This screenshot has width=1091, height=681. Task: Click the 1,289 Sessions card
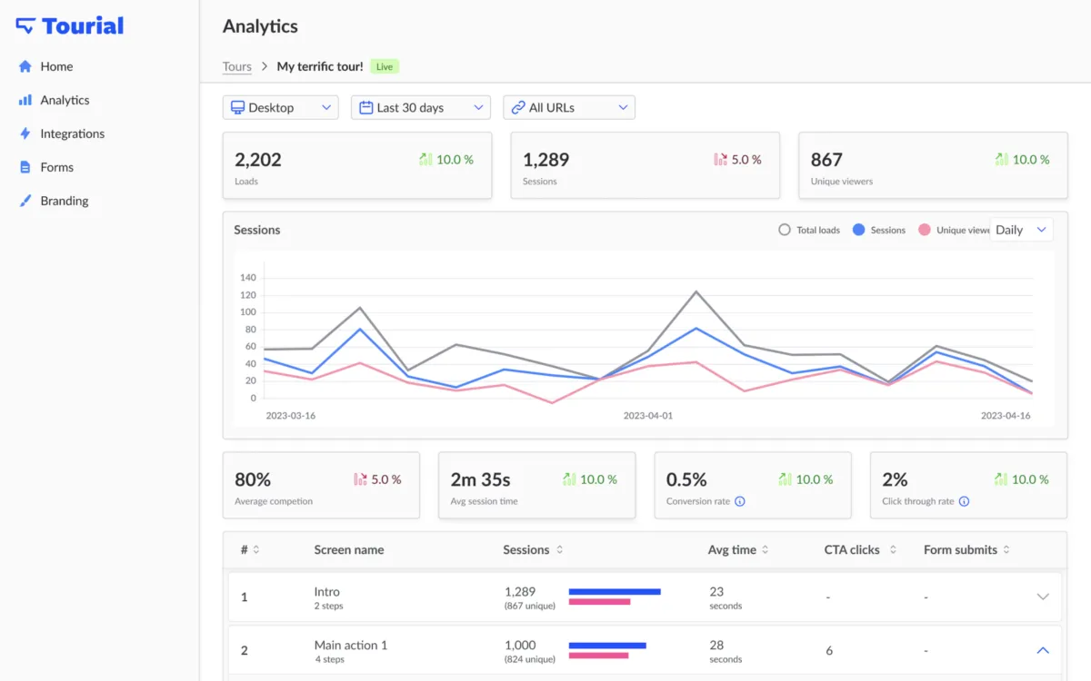click(x=645, y=165)
